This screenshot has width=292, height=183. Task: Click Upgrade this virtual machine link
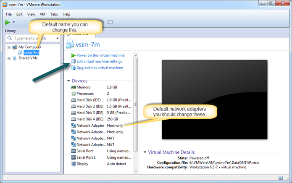(100, 68)
